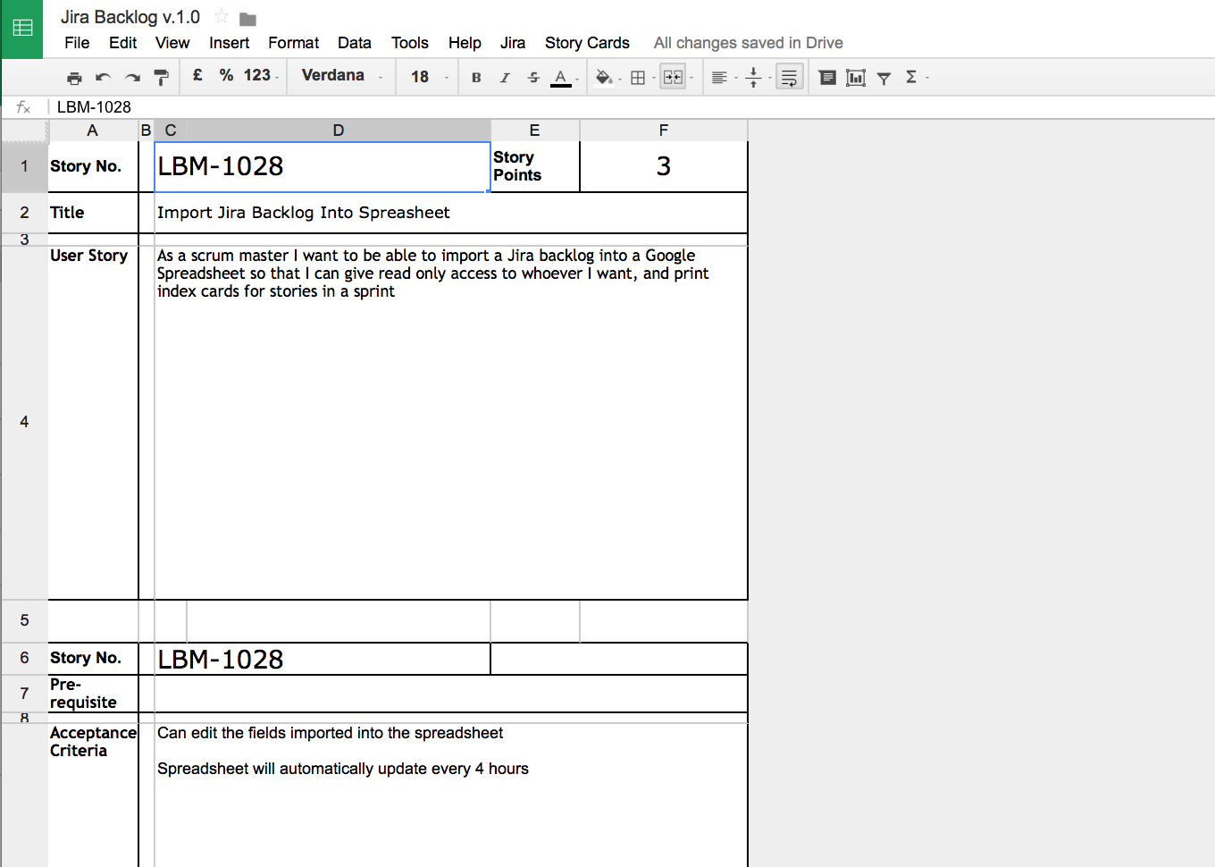Toggle text wrapping
The width and height of the screenshot is (1215, 867).
pyautogui.click(x=789, y=78)
